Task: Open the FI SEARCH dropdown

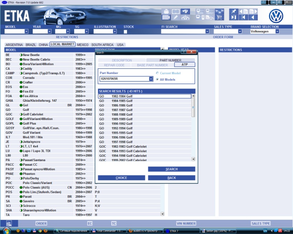Action: [x=207, y=31]
